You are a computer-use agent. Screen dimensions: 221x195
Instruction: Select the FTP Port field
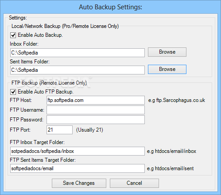pos(59,130)
